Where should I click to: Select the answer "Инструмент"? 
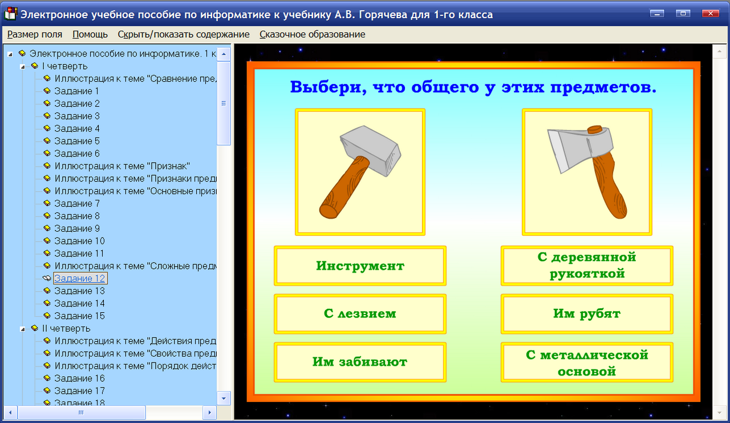(360, 265)
